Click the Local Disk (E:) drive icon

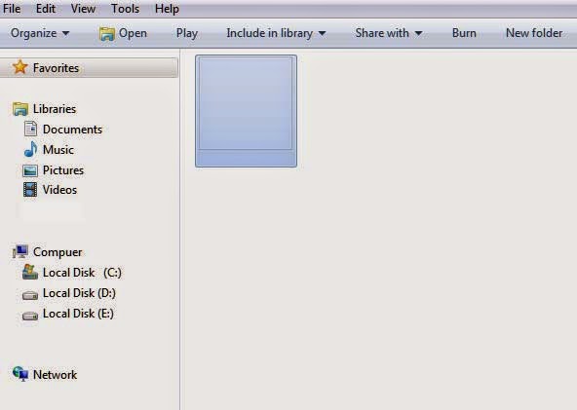30,316
